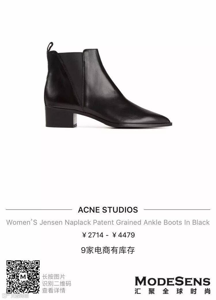Click the M logo inside QR code
The width and height of the screenshot is (216, 300).
tap(23, 277)
